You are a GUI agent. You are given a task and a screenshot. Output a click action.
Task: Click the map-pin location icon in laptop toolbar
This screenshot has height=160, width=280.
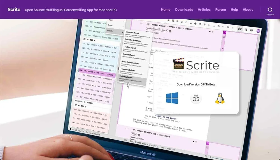point(205,24)
